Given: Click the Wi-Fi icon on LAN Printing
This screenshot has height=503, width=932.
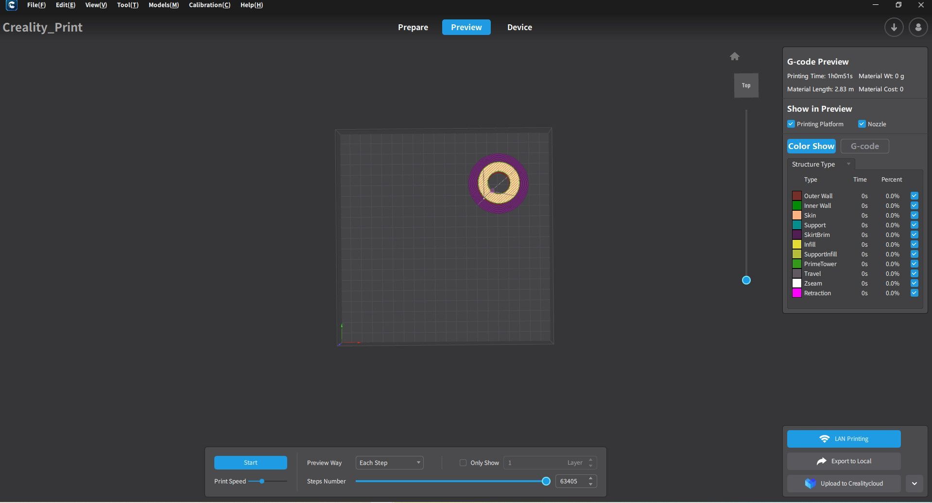Looking at the screenshot, I should pos(824,439).
